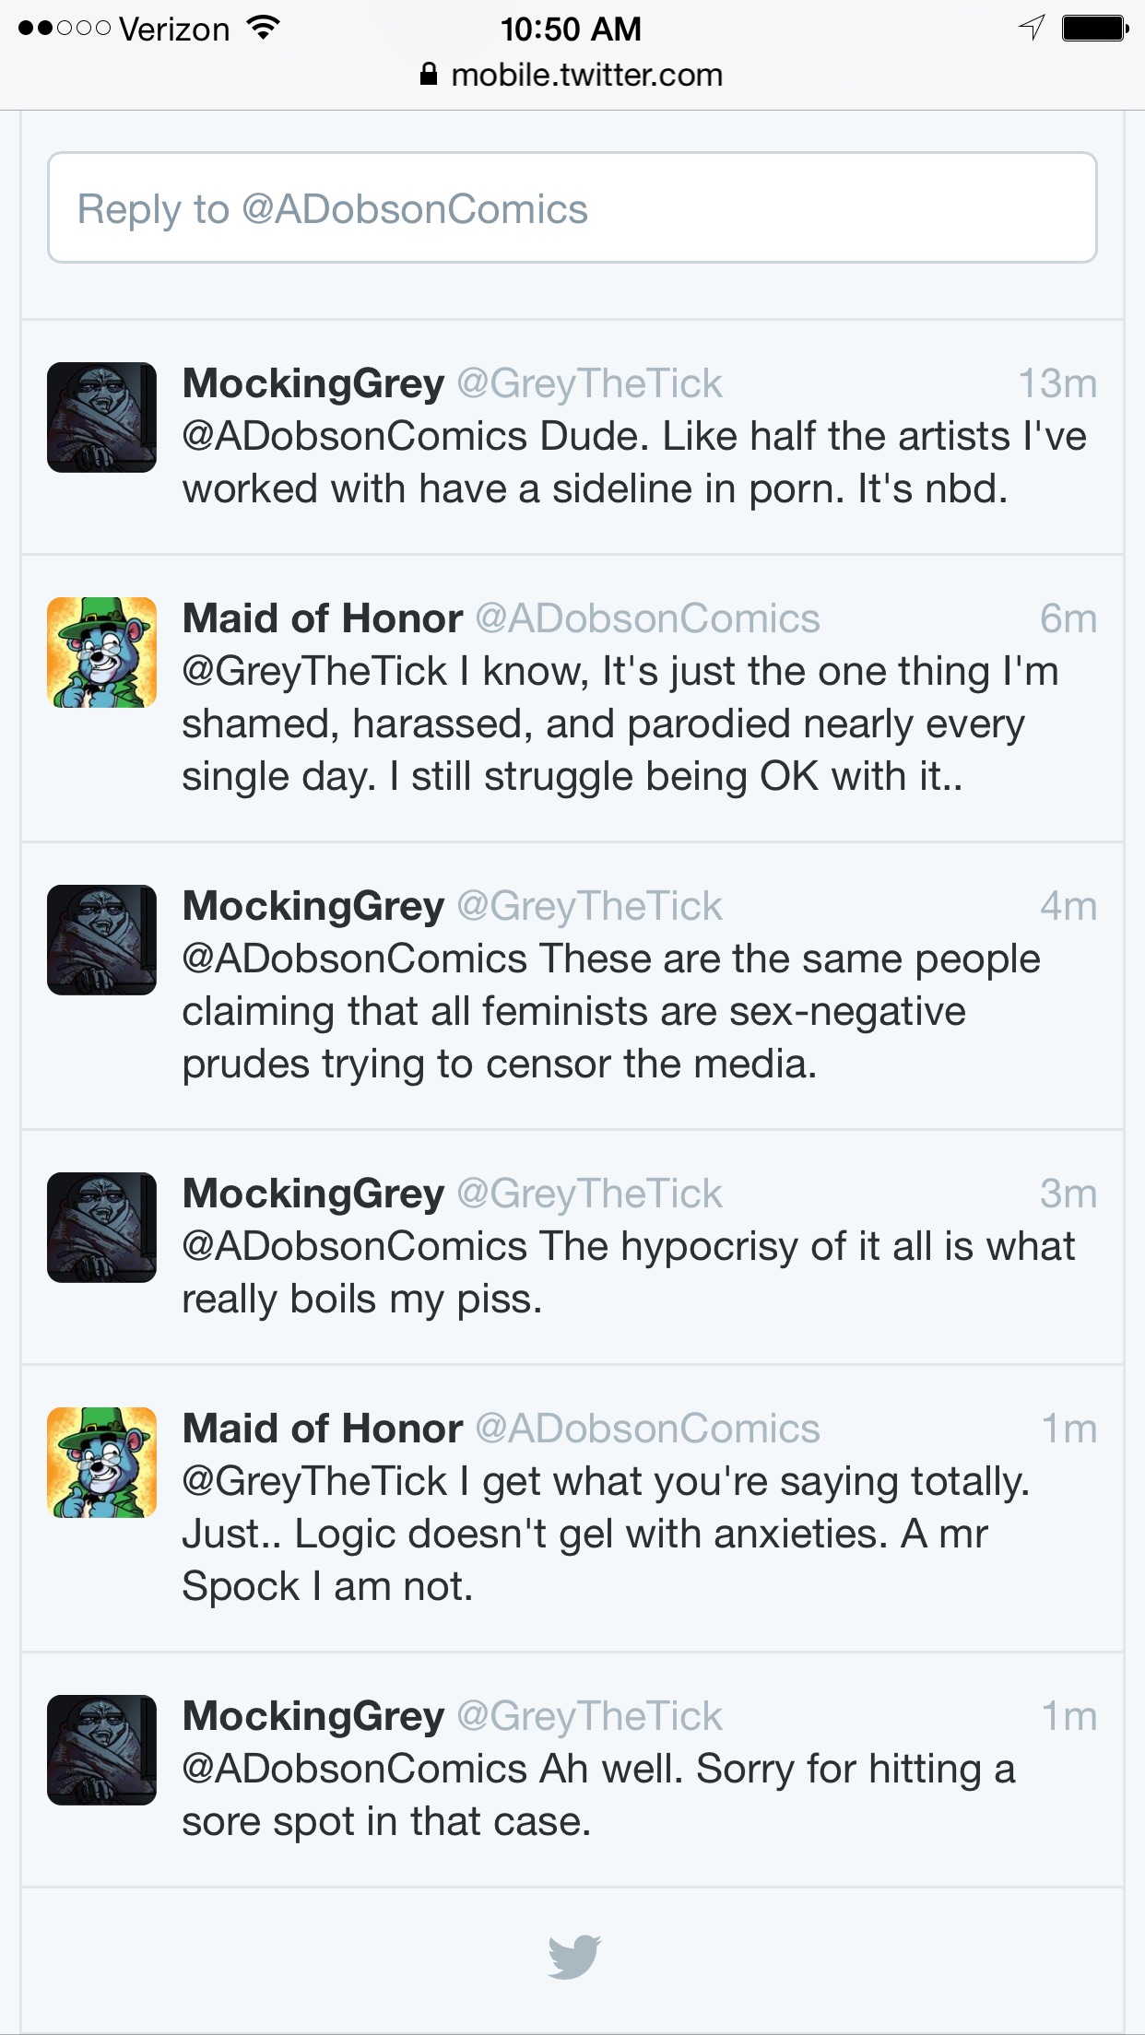Tap the padlock icon beside mobile.twitter.com

point(428,75)
